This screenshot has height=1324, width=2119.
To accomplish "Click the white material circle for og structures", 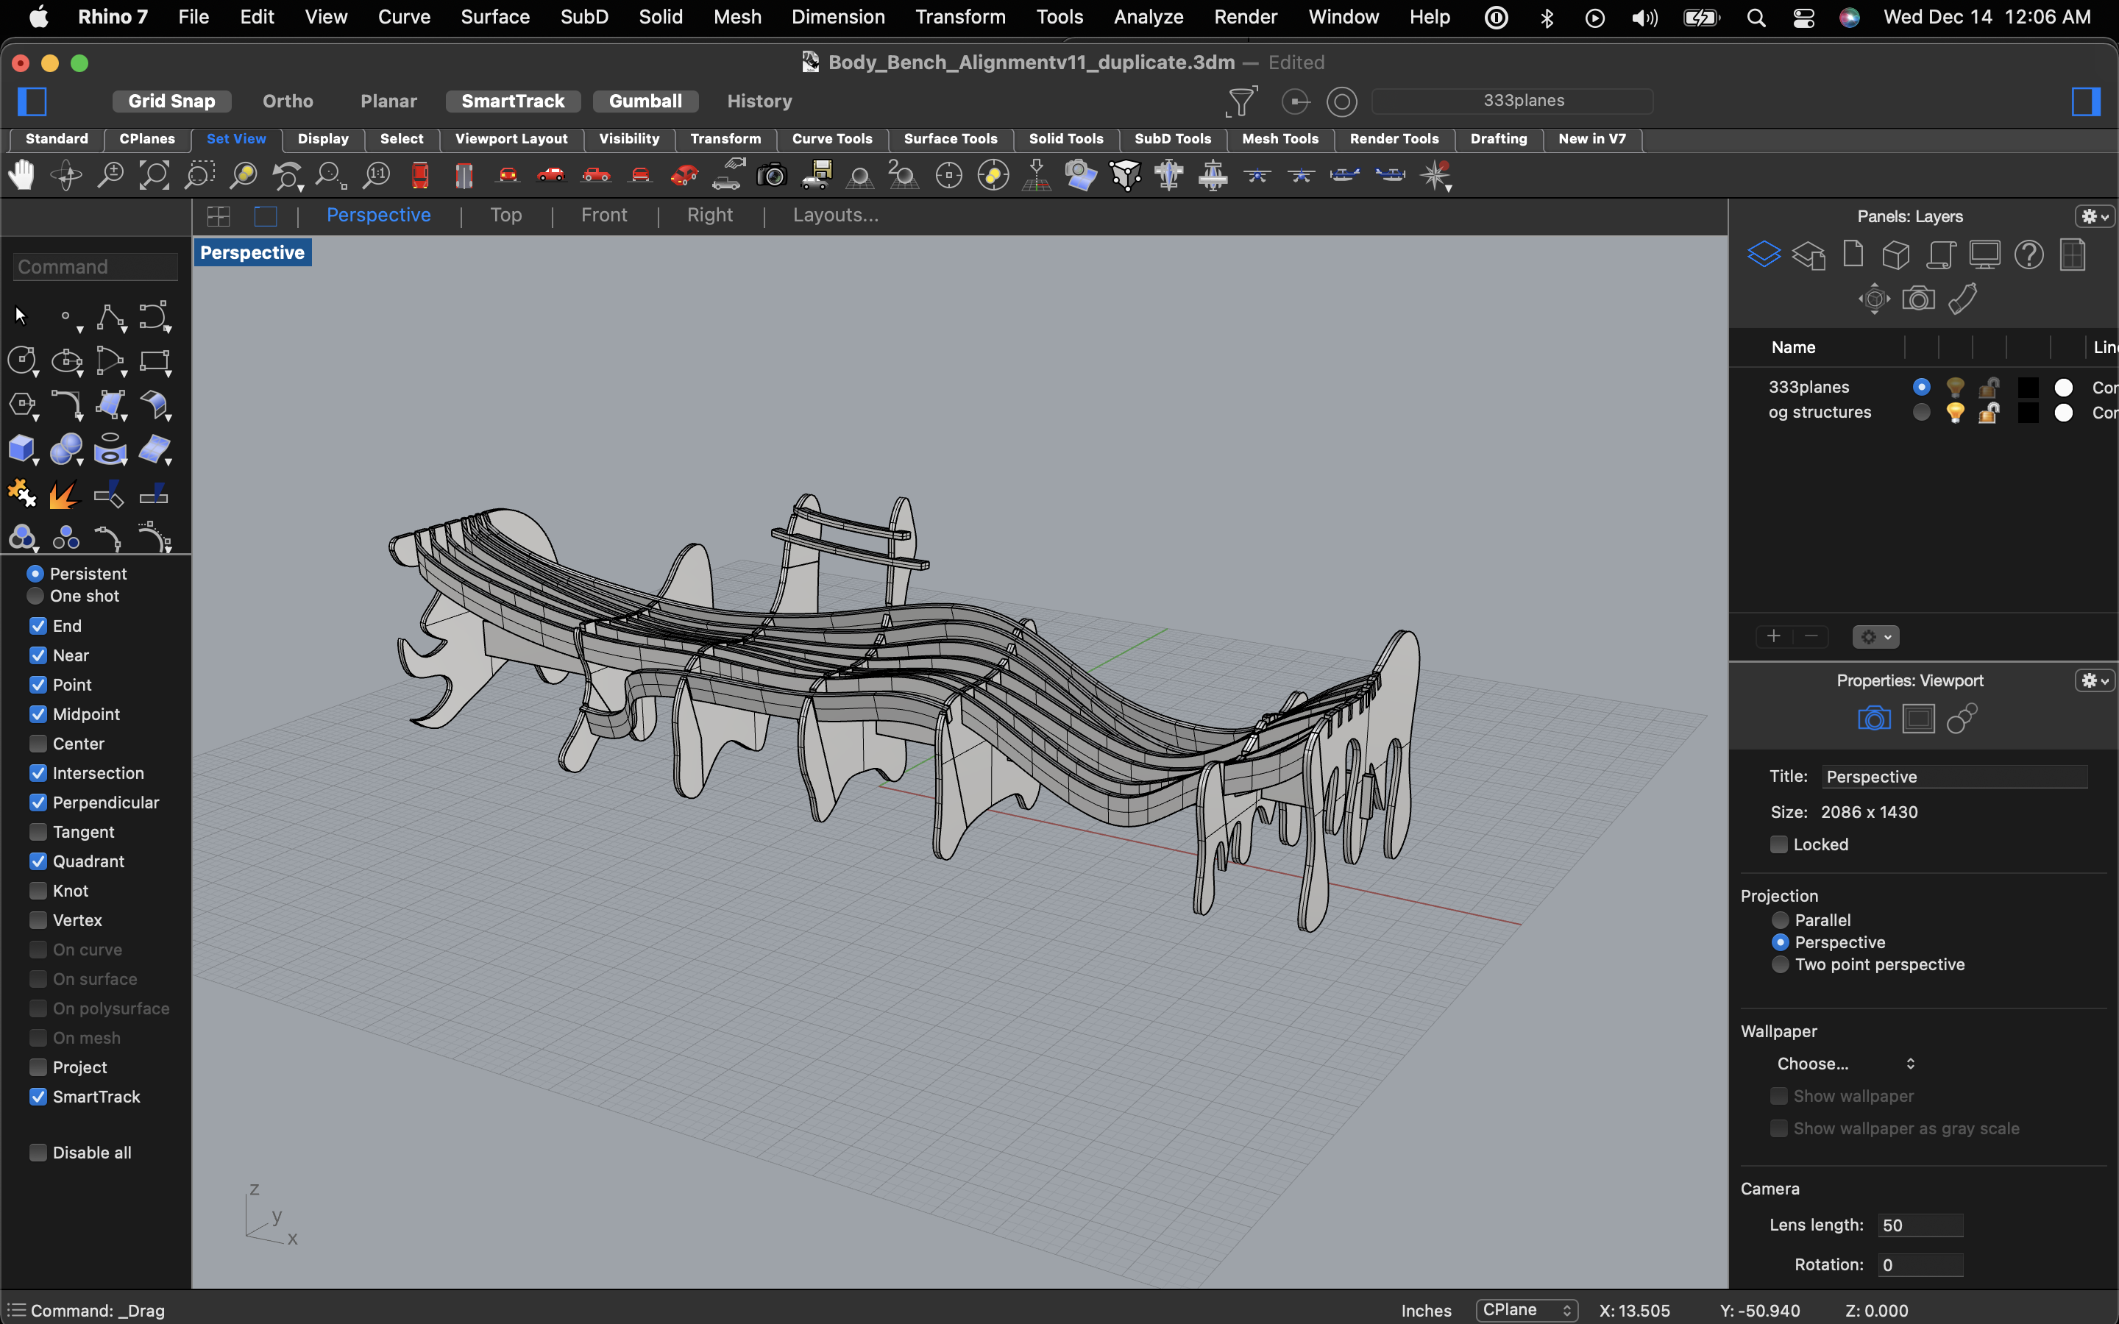I will click(2064, 413).
